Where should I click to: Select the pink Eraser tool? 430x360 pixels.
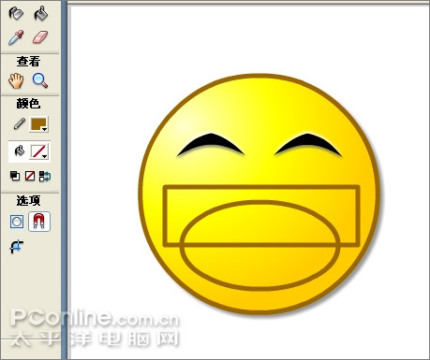point(40,37)
